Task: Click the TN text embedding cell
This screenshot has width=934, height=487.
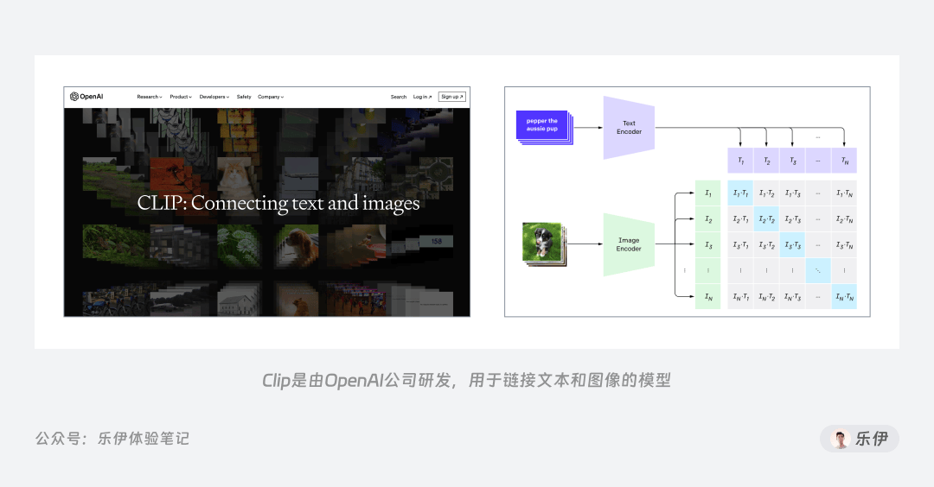Action: point(844,161)
